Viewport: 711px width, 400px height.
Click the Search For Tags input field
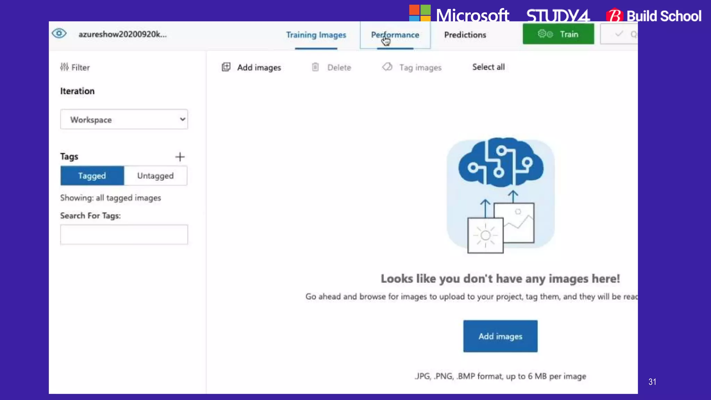pyautogui.click(x=124, y=235)
